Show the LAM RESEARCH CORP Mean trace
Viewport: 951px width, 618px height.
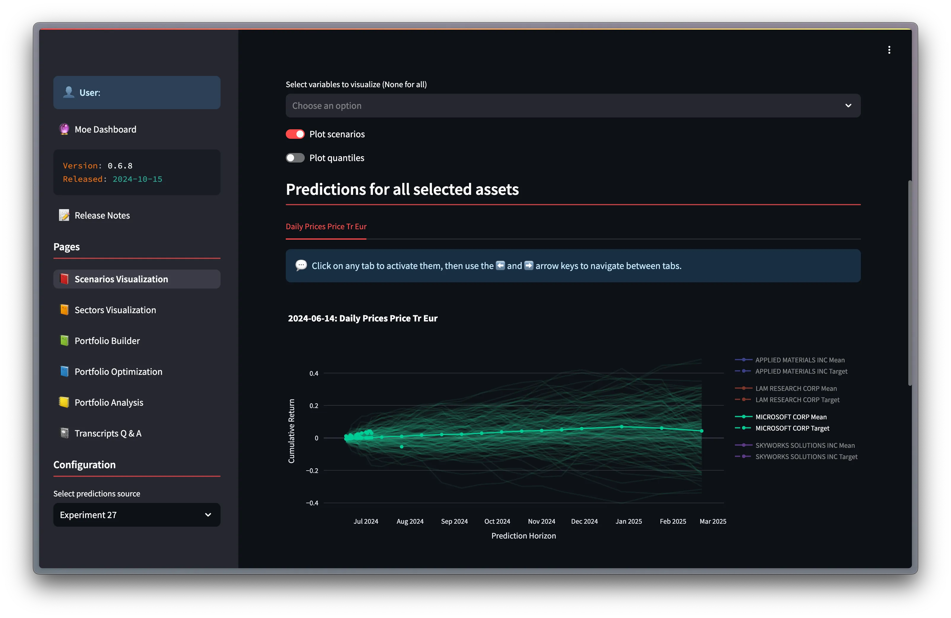(x=786, y=388)
